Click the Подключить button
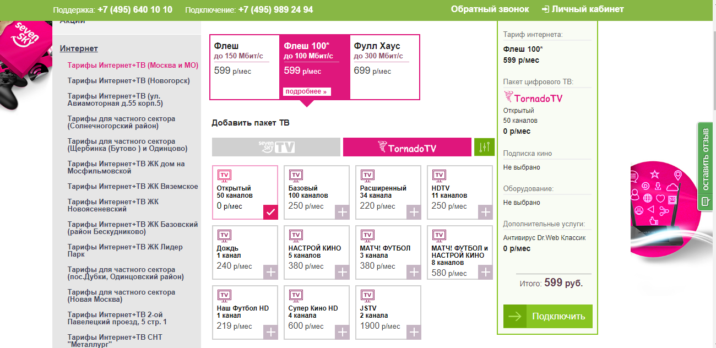The width and height of the screenshot is (716, 348). click(548, 317)
